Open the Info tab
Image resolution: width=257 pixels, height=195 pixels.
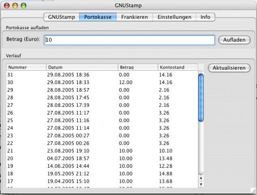[x=206, y=17]
